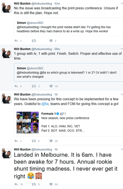
Task: Open the Formula 1 drivers photo collage
Action: click(28, 123)
